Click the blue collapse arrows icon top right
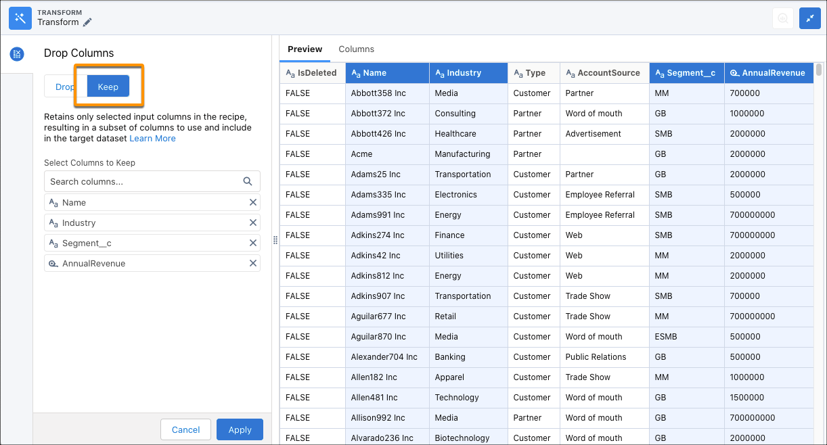 click(809, 18)
